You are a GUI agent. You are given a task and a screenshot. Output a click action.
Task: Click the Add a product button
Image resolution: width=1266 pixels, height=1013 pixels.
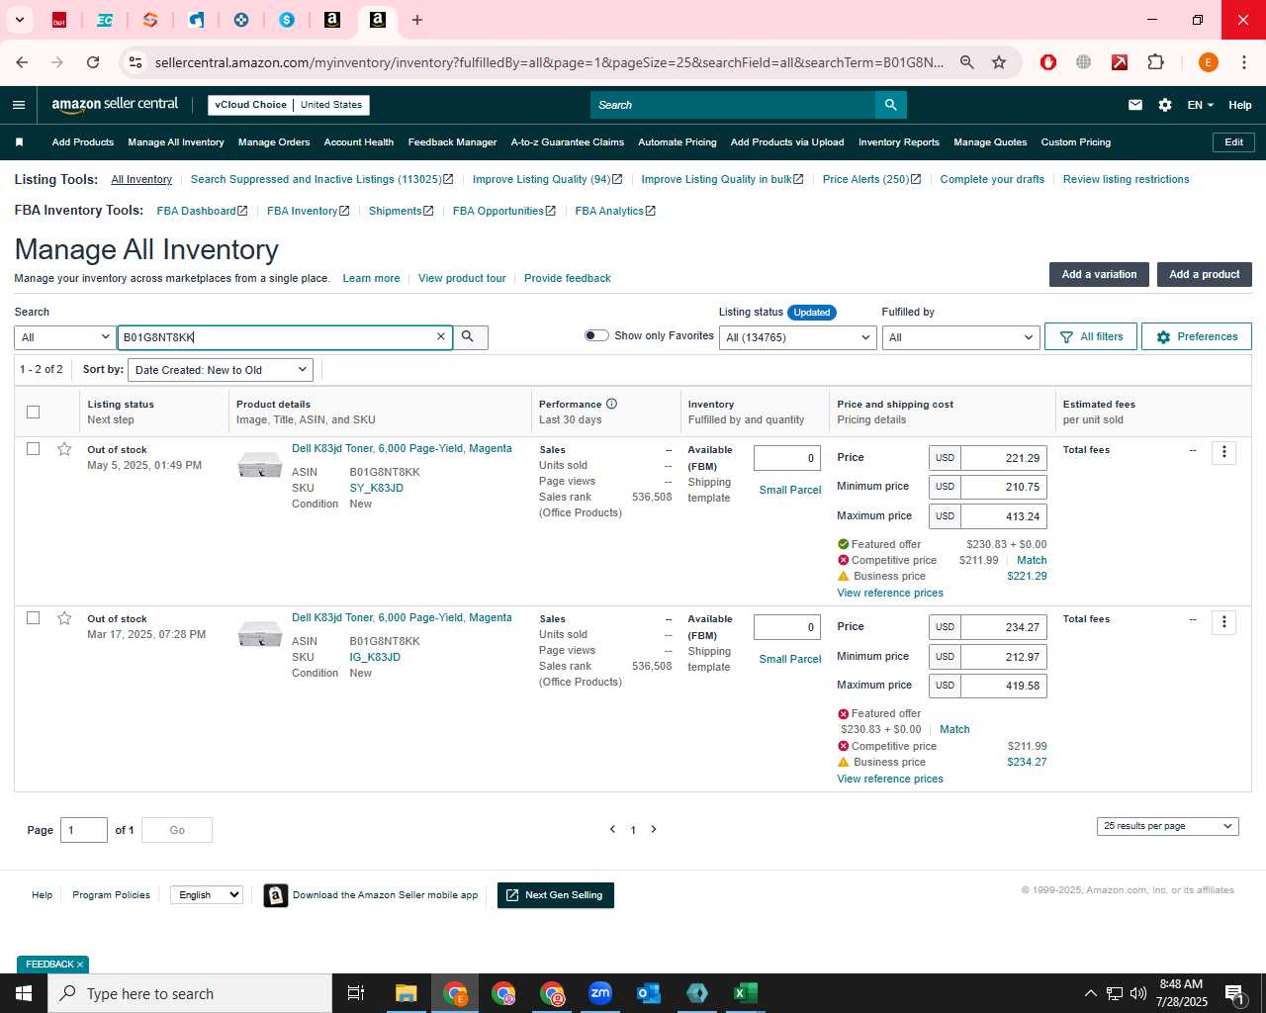(x=1204, y=274)
